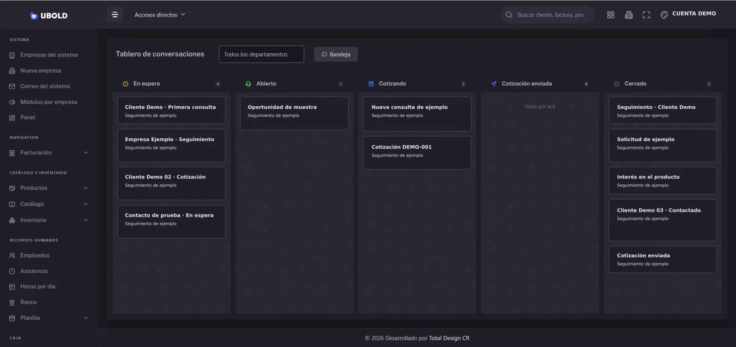Click the building icon in top bar
736x347 pixels.
point(629,15)
